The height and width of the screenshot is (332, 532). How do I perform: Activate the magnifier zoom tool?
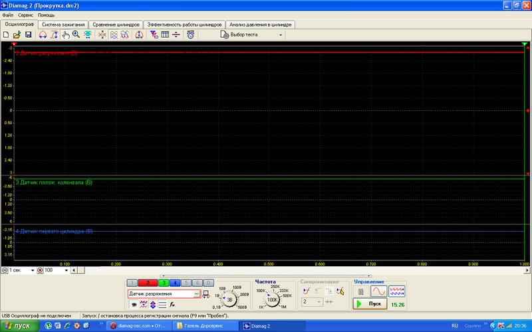pos(76,35)
